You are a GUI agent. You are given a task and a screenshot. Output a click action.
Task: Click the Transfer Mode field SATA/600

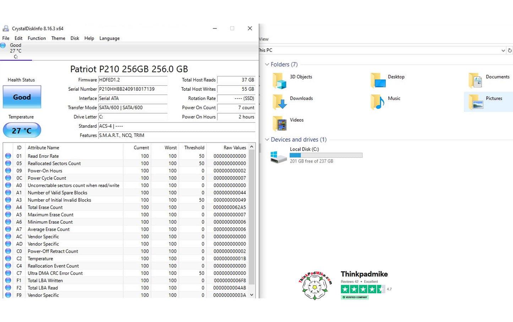pyautogui.click(x=133, y=107)
